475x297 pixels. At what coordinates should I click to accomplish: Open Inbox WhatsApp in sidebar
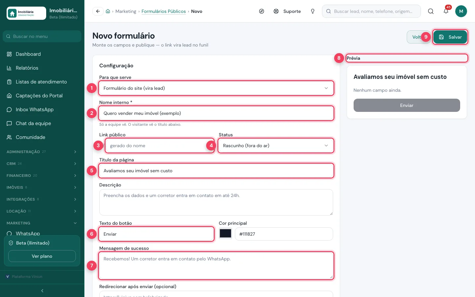pos(42,110)
